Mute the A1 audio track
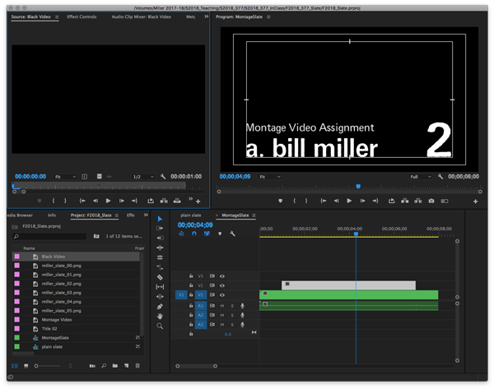 222,306
